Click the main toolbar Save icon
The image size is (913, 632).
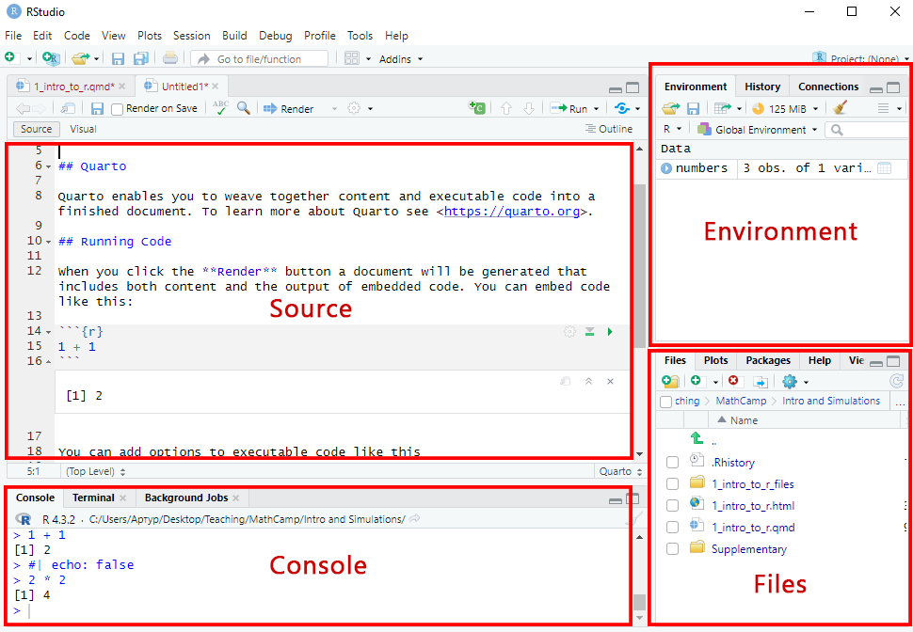118,58
